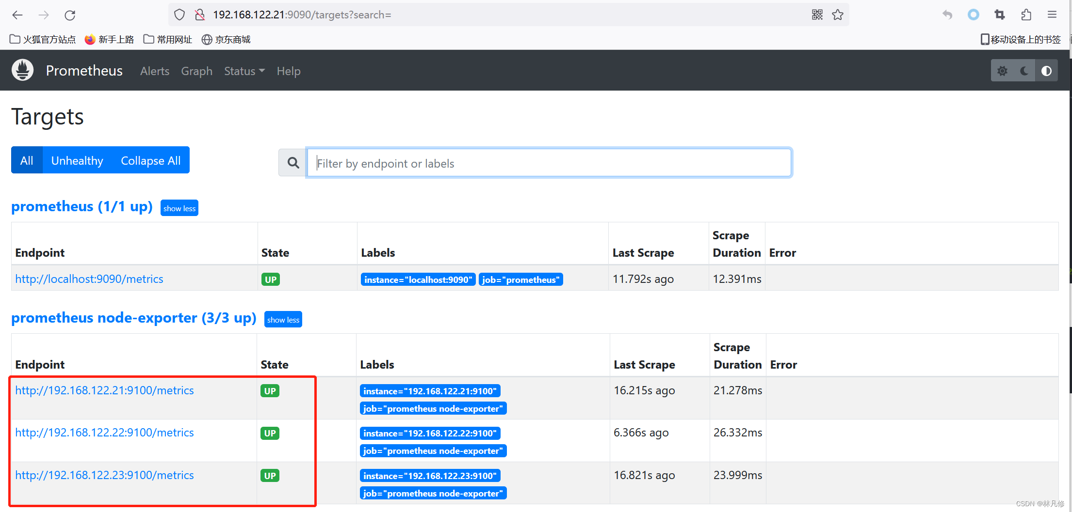1072x512 pixels.
Task: Click the Prometheus flame logo
Action: click(23, 70)
